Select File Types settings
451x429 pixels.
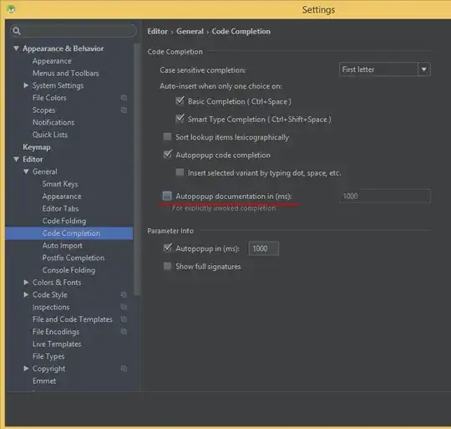[x=48, y=356]
